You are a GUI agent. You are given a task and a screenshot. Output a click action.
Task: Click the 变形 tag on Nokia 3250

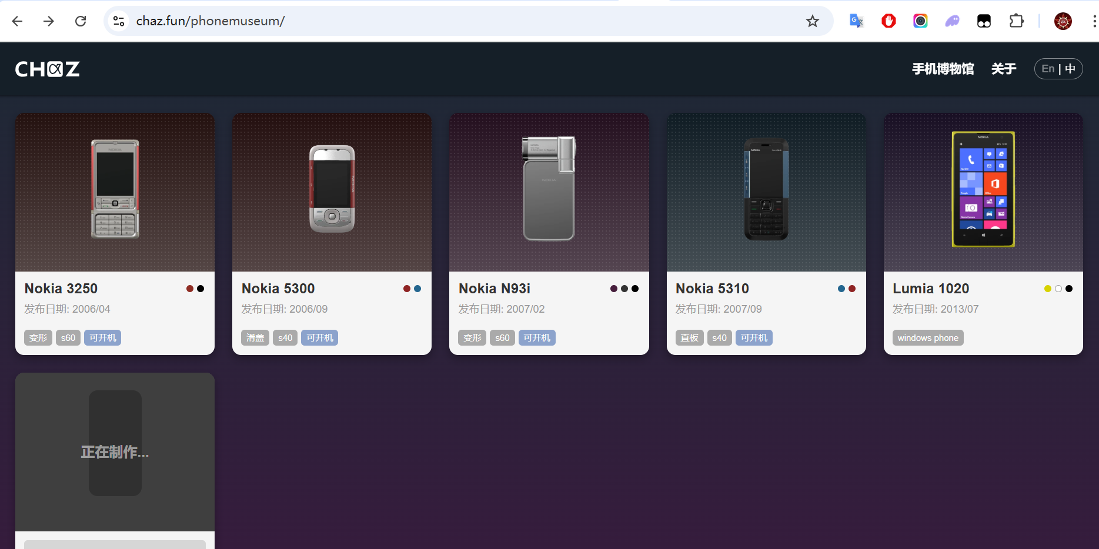[x=38, y=338]
